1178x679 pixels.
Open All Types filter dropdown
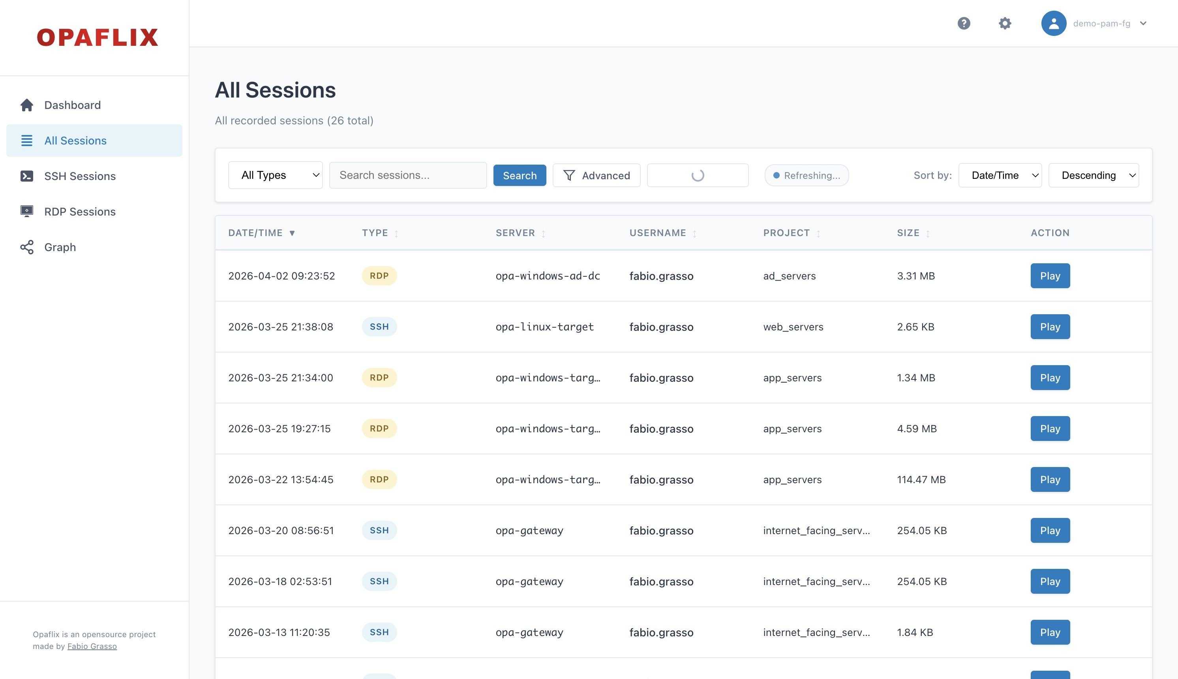275,175
